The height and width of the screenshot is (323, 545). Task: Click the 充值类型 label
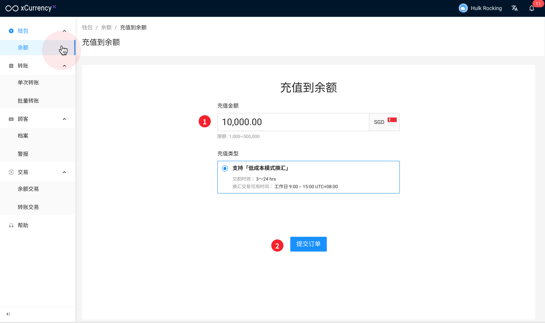pyautogui.click(x=228, y=153)
